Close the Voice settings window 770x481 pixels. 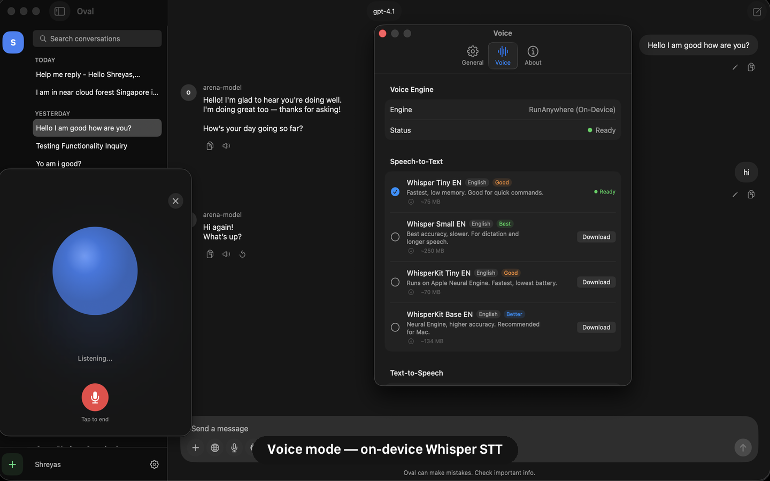pyautogui.click(x=383, y=34)
